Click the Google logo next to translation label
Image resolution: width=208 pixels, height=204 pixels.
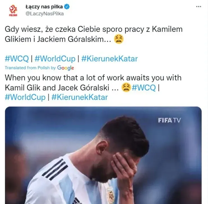[65, 68]
